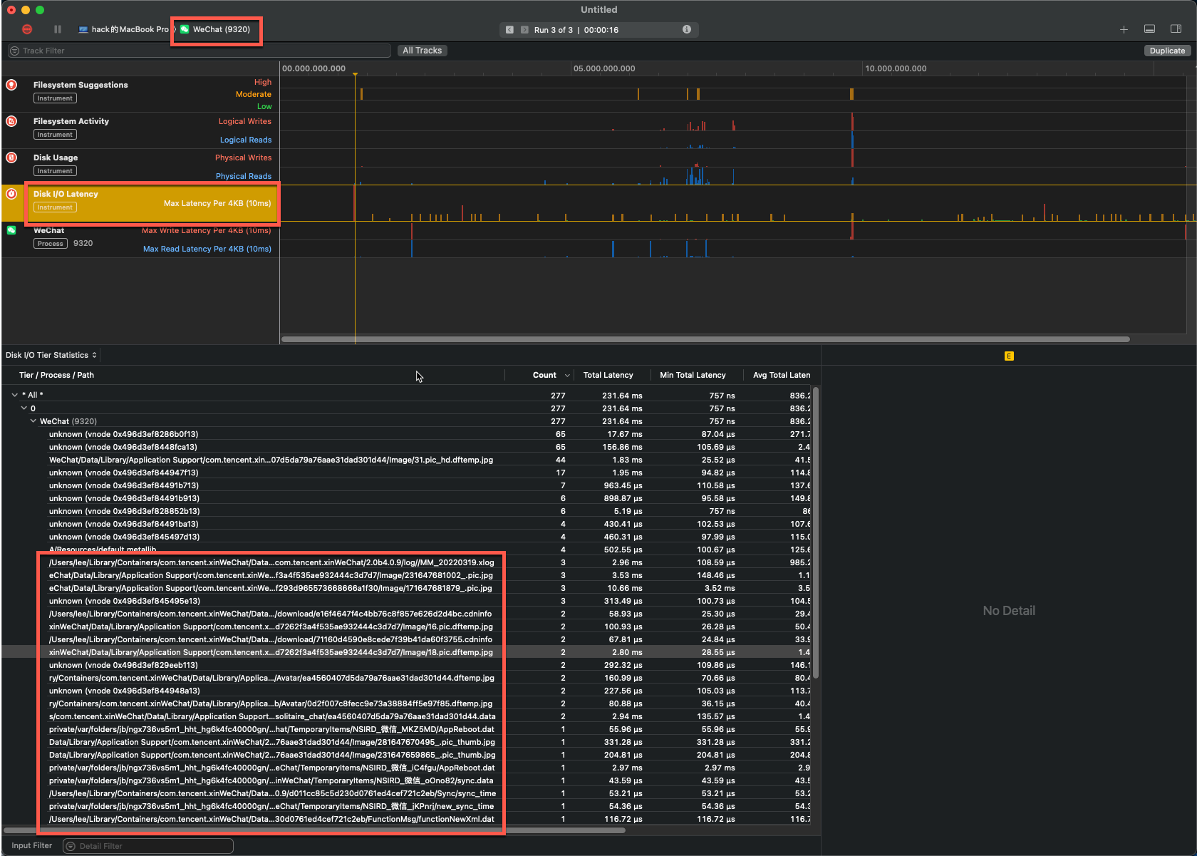Go to the next run arrow
The width and height of the screenshot is (1197, 856).
(524, 30)
